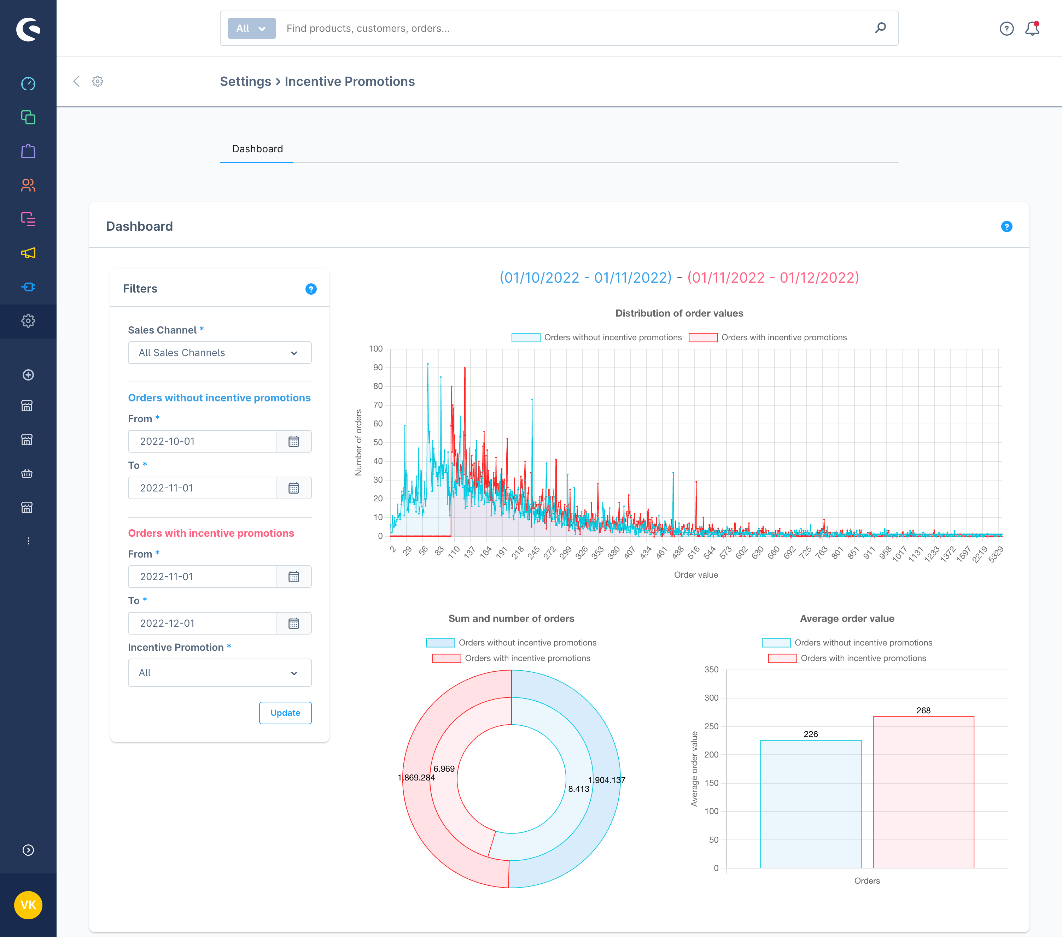Viewport: 1062px width, 937px height.
Task: Show more sales channels via three dots
Action: (28, 541)
